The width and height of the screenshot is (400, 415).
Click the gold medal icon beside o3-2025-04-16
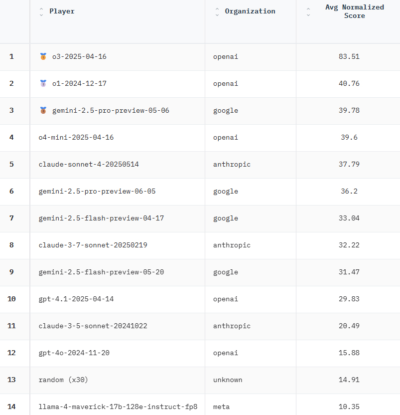tap(43, 56)
